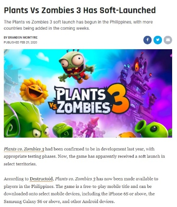Click the angry green cabbage plant character
Screen dimensions: 177x207
coord(27,120)
